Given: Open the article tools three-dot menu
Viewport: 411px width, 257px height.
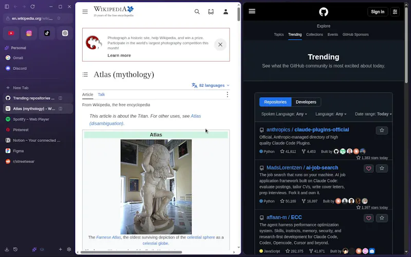Looking at the screenshot, I should [x=227, y=95].
